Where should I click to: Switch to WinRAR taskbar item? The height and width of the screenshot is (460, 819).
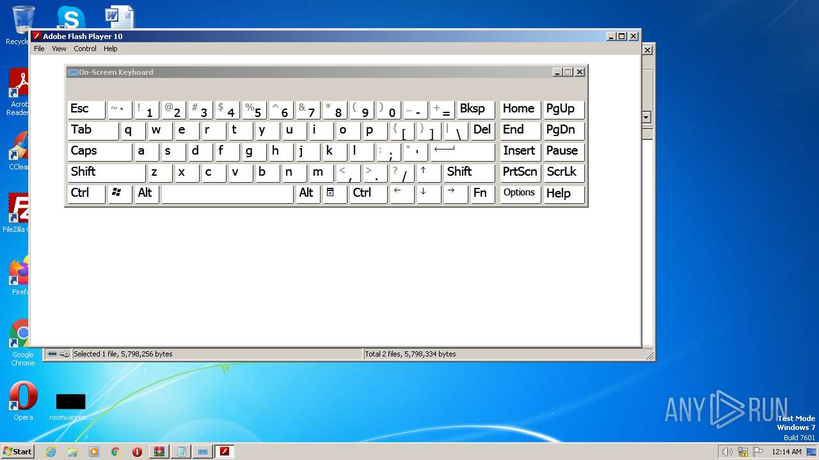pos(159,452)
